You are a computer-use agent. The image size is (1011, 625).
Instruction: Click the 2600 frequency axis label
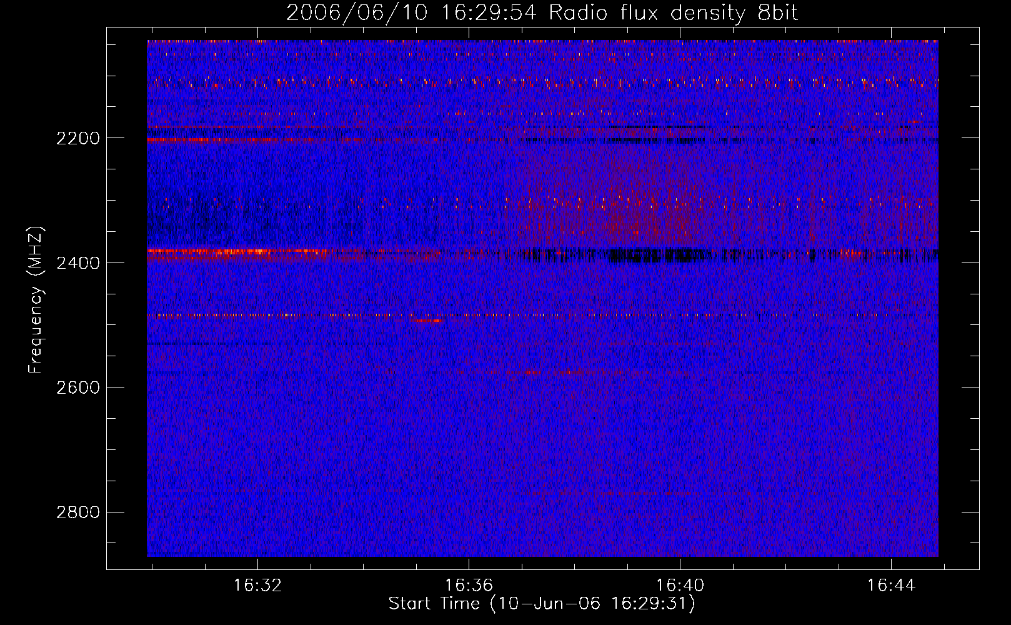[x=77, y=387]
